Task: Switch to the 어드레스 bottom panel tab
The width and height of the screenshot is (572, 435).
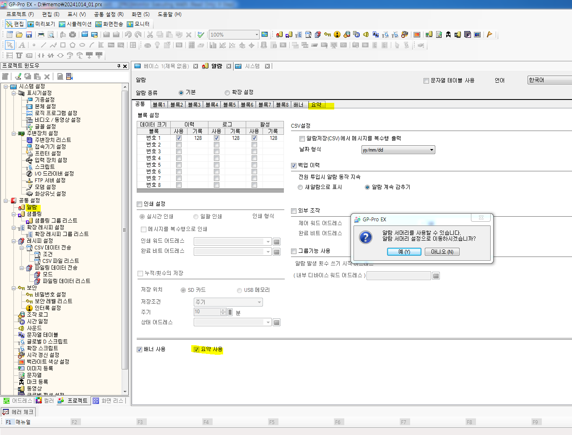Action: tap(18, 401)
